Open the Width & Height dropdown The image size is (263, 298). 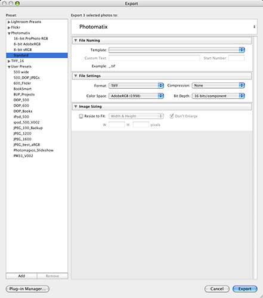coord(136,116)
